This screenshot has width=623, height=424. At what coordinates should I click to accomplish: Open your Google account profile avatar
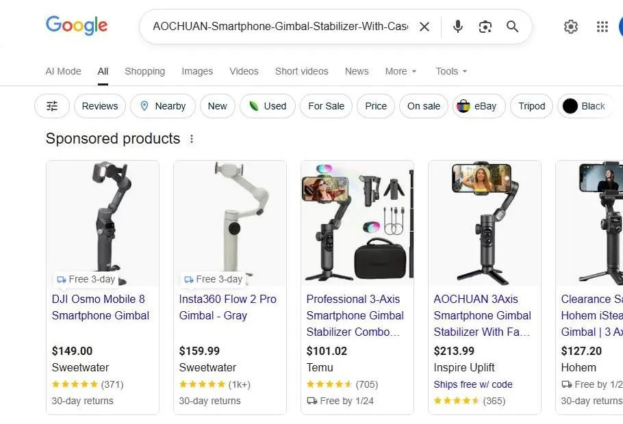(x=620, y=27)
